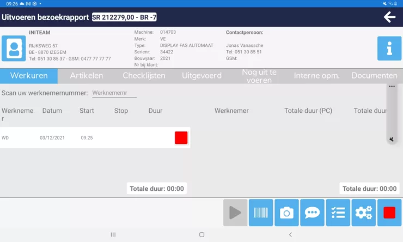This screenshot has width=403, height=242.
Task: Tap the Start column header
Action: pyautogui.click(x=87, y=111)
